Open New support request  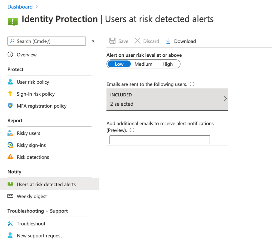tap(39, 236)
